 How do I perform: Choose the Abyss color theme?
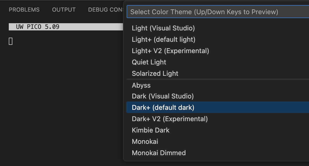tap(141, 85)
